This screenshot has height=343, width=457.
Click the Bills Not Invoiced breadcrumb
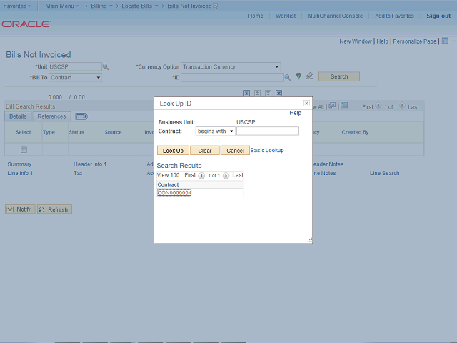click(x=189, y=6)
